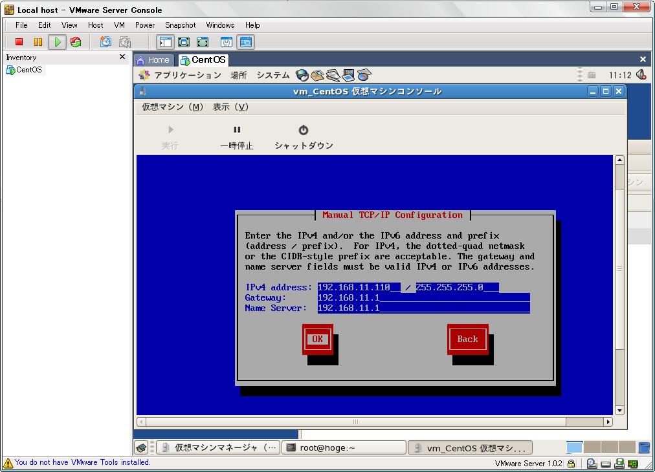This screenshot has height=472, width=655.
Task: Click the green Power On play icon
Action: click(57, 42)
